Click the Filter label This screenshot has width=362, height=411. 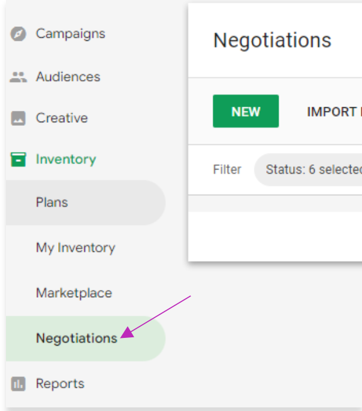227,170
